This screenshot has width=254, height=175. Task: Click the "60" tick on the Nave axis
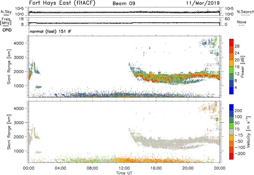pos(227,19)
